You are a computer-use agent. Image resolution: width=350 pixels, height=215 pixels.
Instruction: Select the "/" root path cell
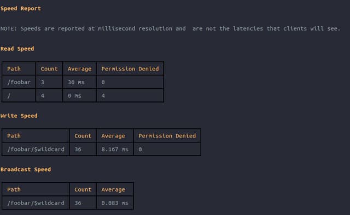point(19,95)
